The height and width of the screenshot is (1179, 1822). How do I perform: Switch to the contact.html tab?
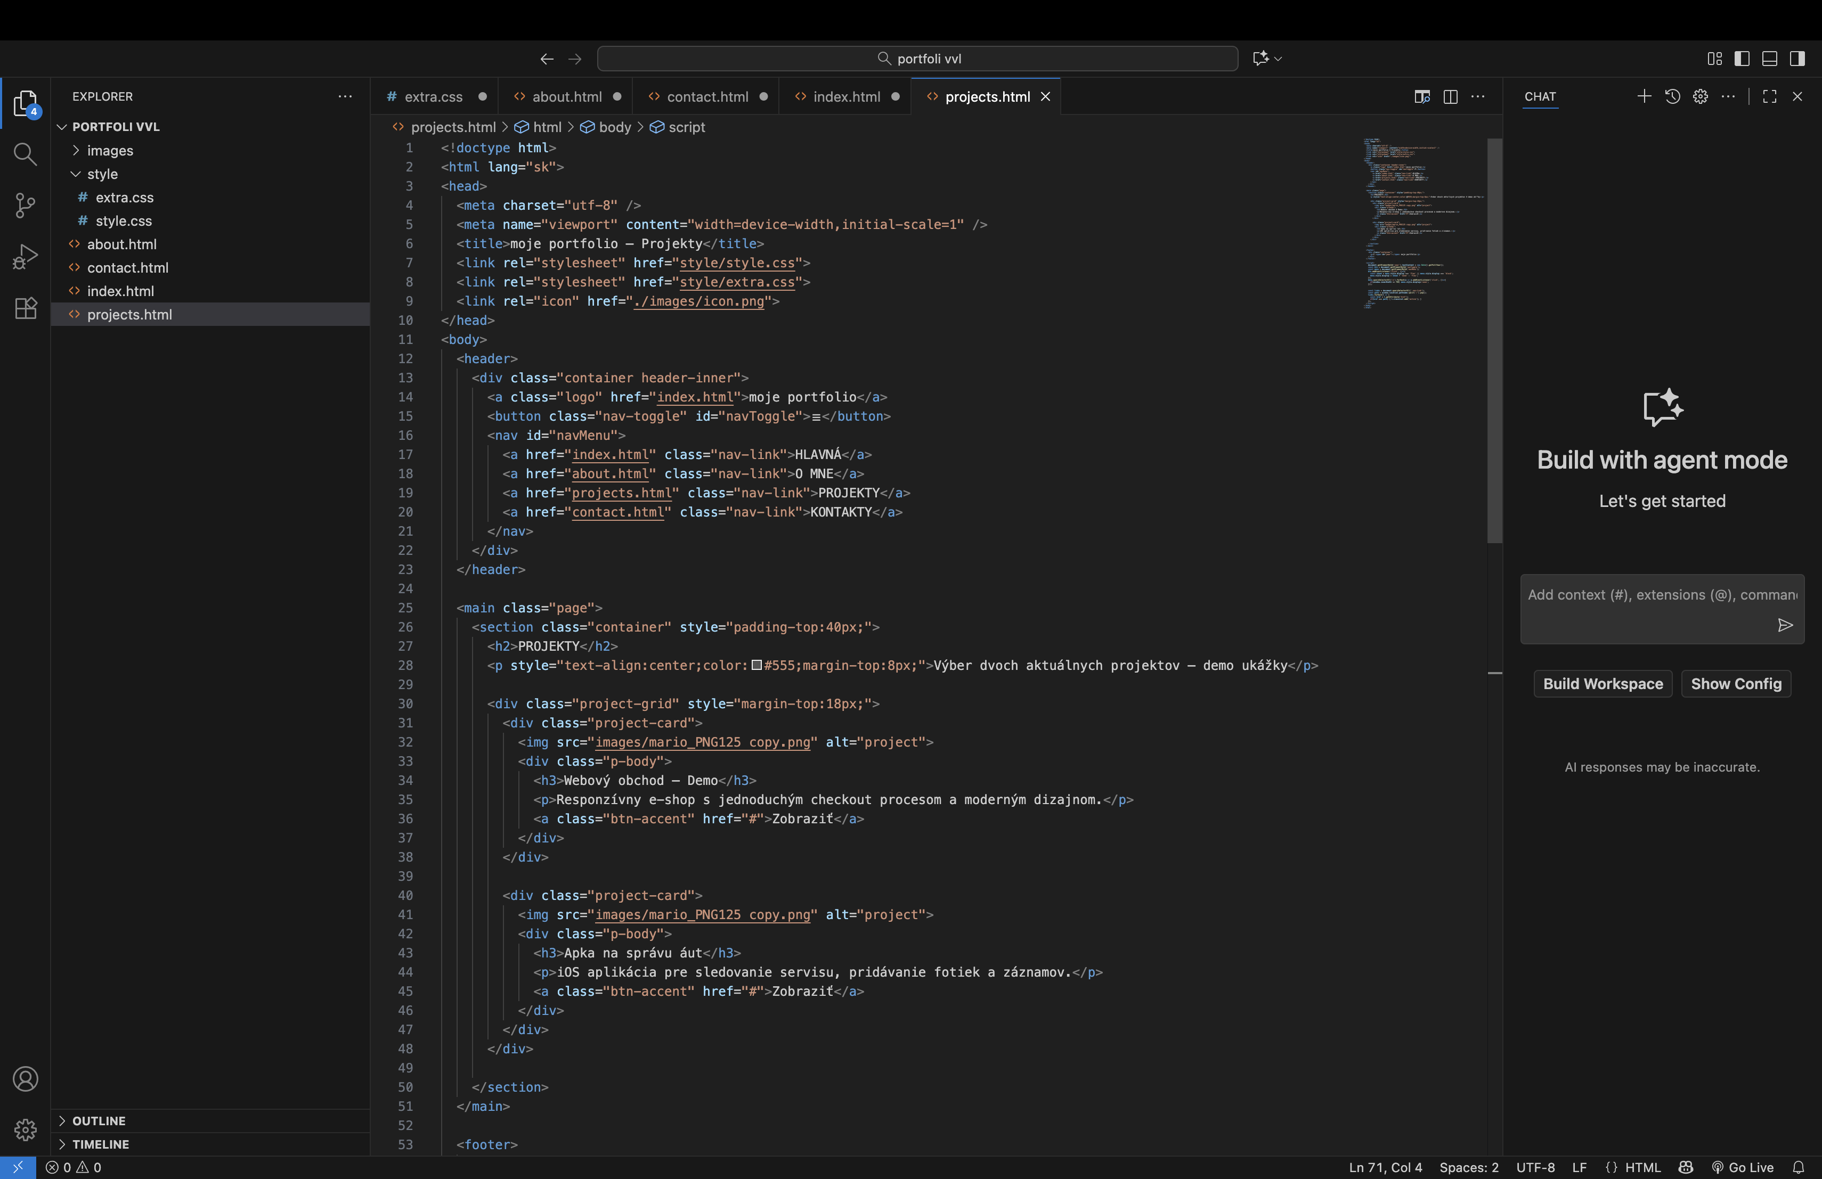(x=707, y=96)
